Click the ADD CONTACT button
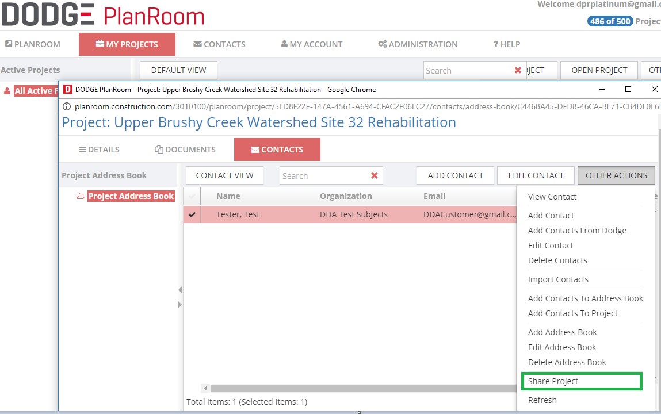This screenshot has height=414, width=661. 455,175
